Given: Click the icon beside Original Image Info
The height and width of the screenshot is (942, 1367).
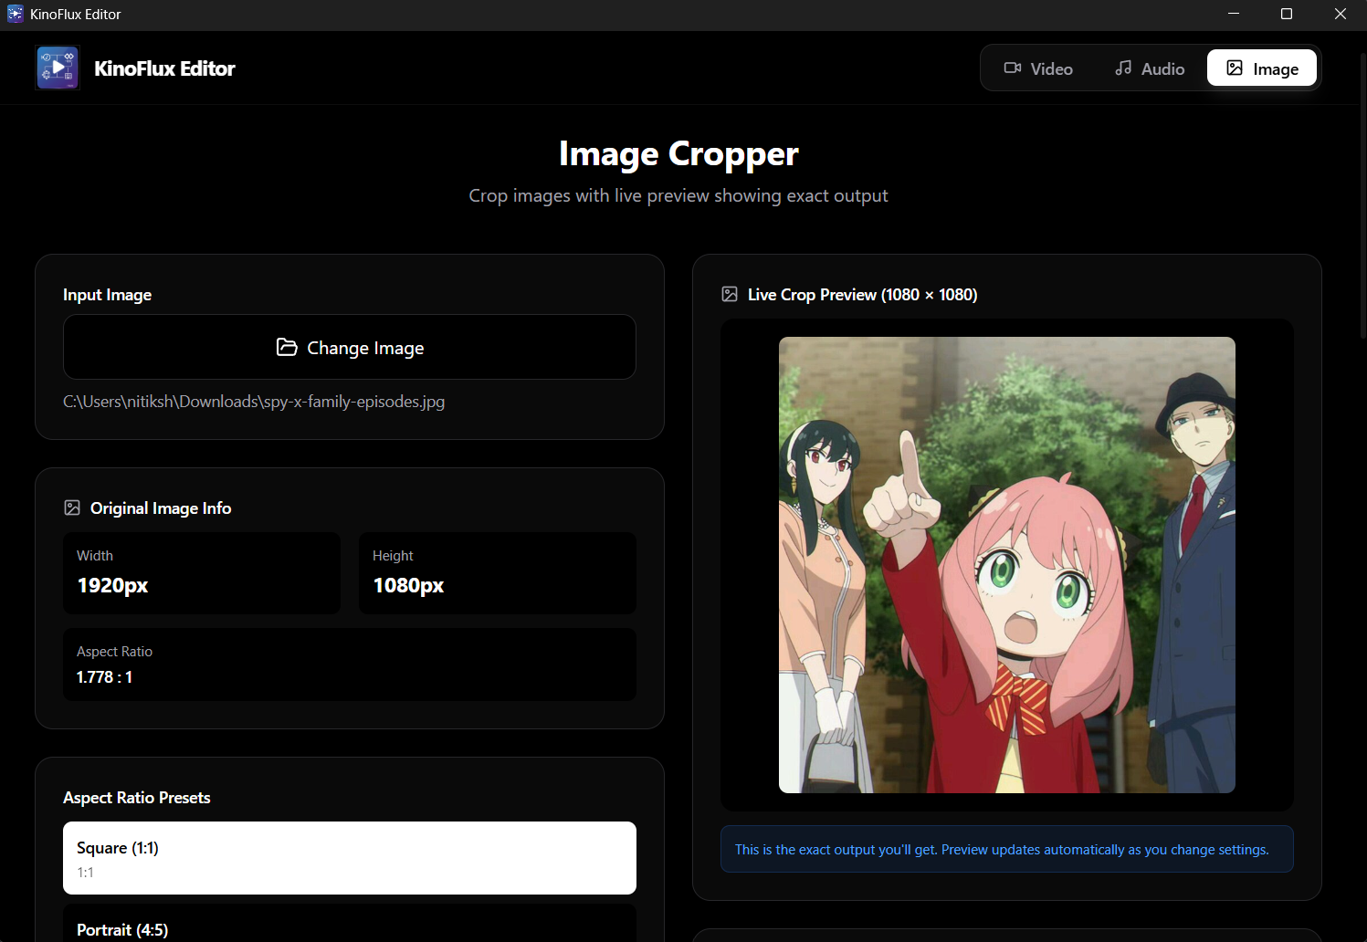Looking at the screenshot, I should tap(72, 508).
